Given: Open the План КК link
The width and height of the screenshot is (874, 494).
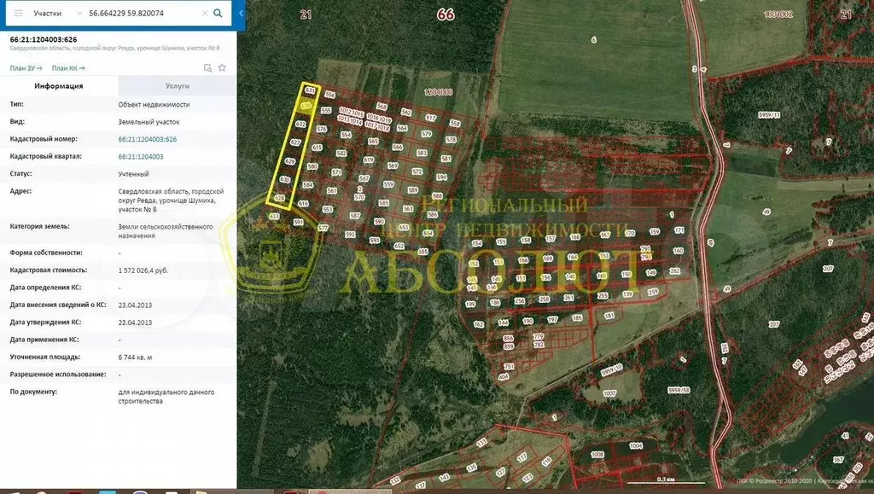Looking at the screenshot, I should pos(68,68).
